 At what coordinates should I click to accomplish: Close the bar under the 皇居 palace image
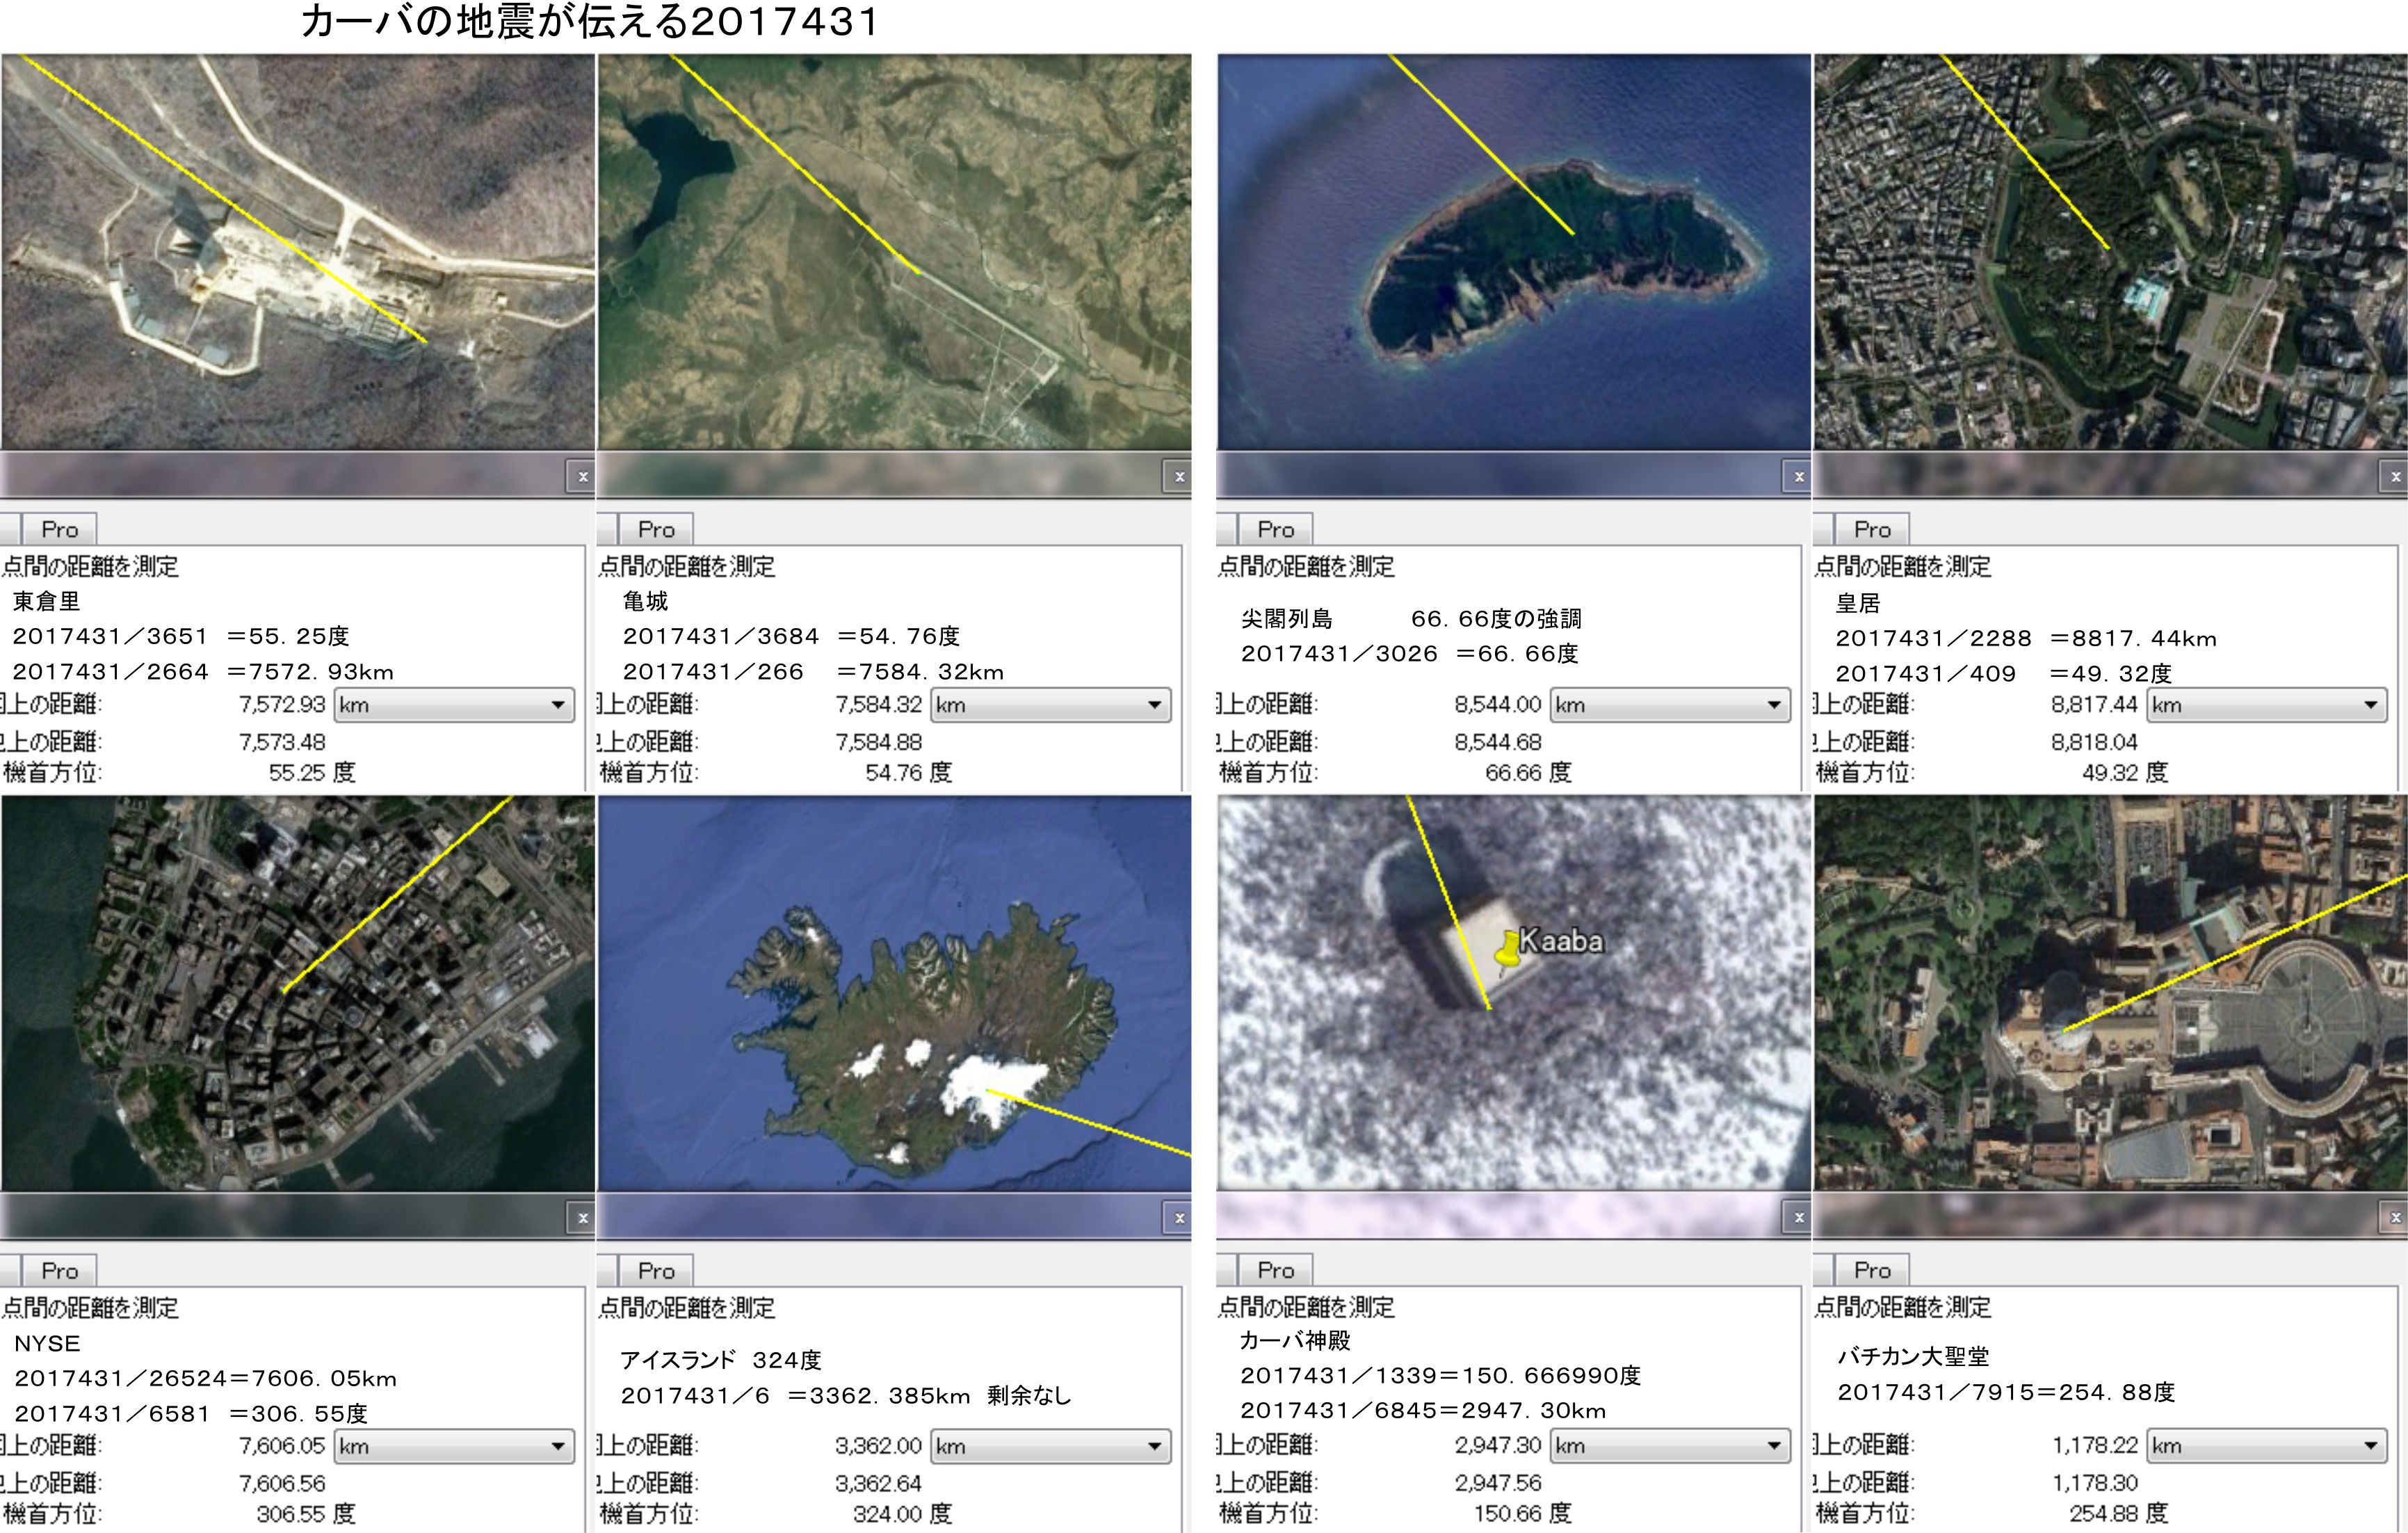point(2395,477)
